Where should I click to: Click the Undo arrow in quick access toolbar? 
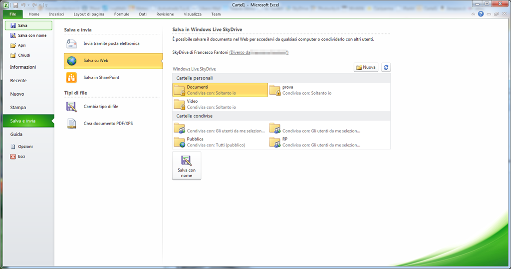tap(23, 5)
